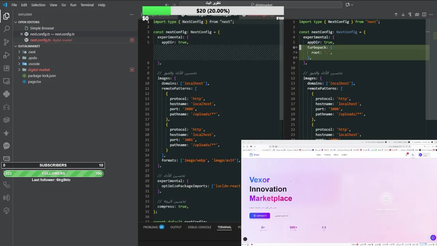This screenshot has height=246, width=437.
Task: Open Explorer panel more actions (…)
Action: point(132,14)
